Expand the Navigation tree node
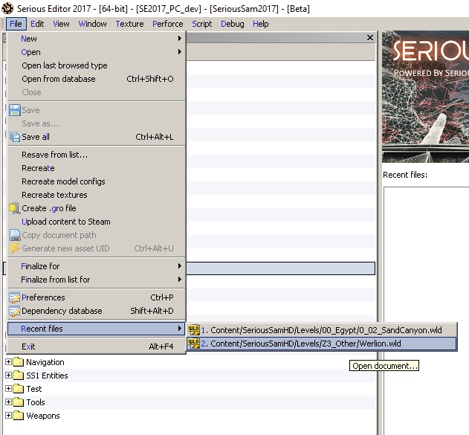Screen dimensions: 469x435 pyautogui.click(x=8, y=362)
